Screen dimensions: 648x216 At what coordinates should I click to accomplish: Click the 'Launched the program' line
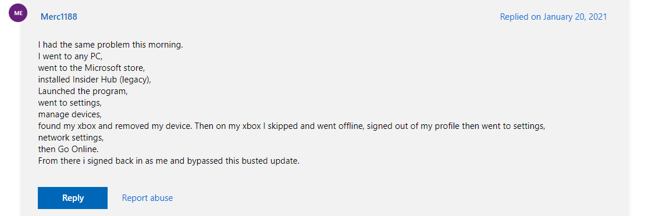pyautogui.click(x=81, y=91)
